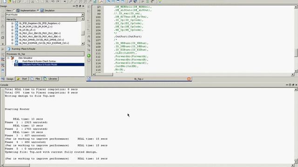Screen dimensions: 298x167
Task: Click the console horizontal scrollbar thumb
Action: [x=17, y=165]
